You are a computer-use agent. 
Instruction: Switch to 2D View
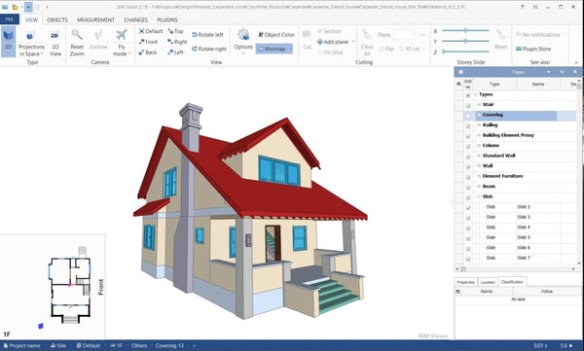pyautogui.click(x=55, y=43)
